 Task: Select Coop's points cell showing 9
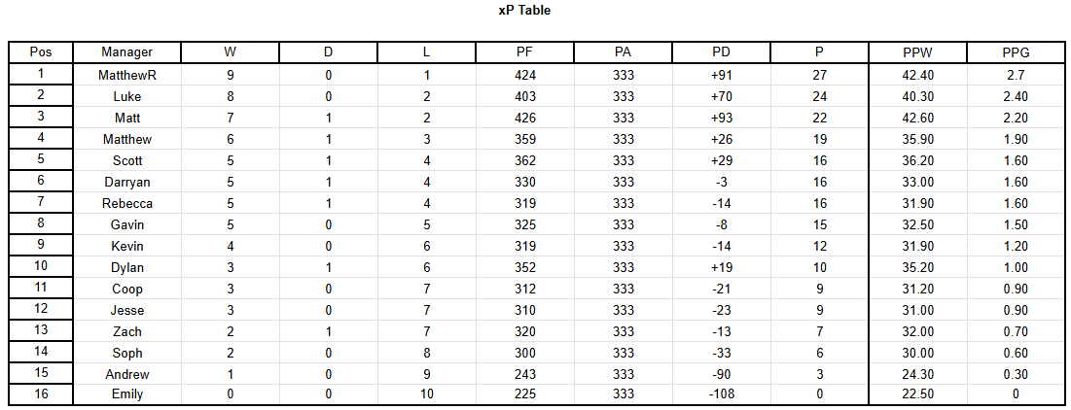tap(820, 289)
